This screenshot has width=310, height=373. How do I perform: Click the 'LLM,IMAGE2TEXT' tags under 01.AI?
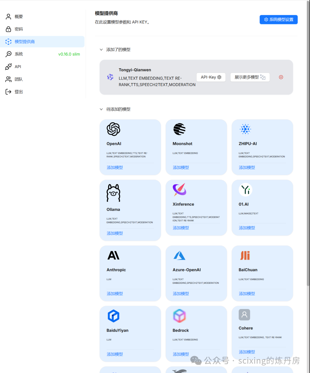(x=249, y=213)
